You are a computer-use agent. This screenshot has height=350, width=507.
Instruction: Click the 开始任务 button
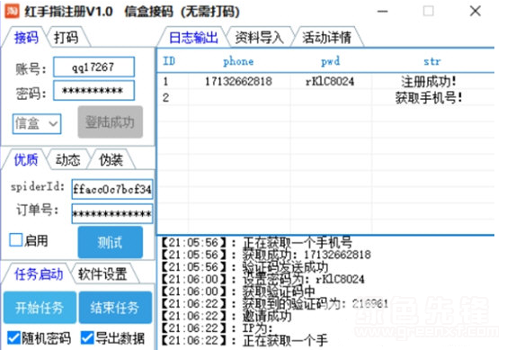(x=40, y=307)
